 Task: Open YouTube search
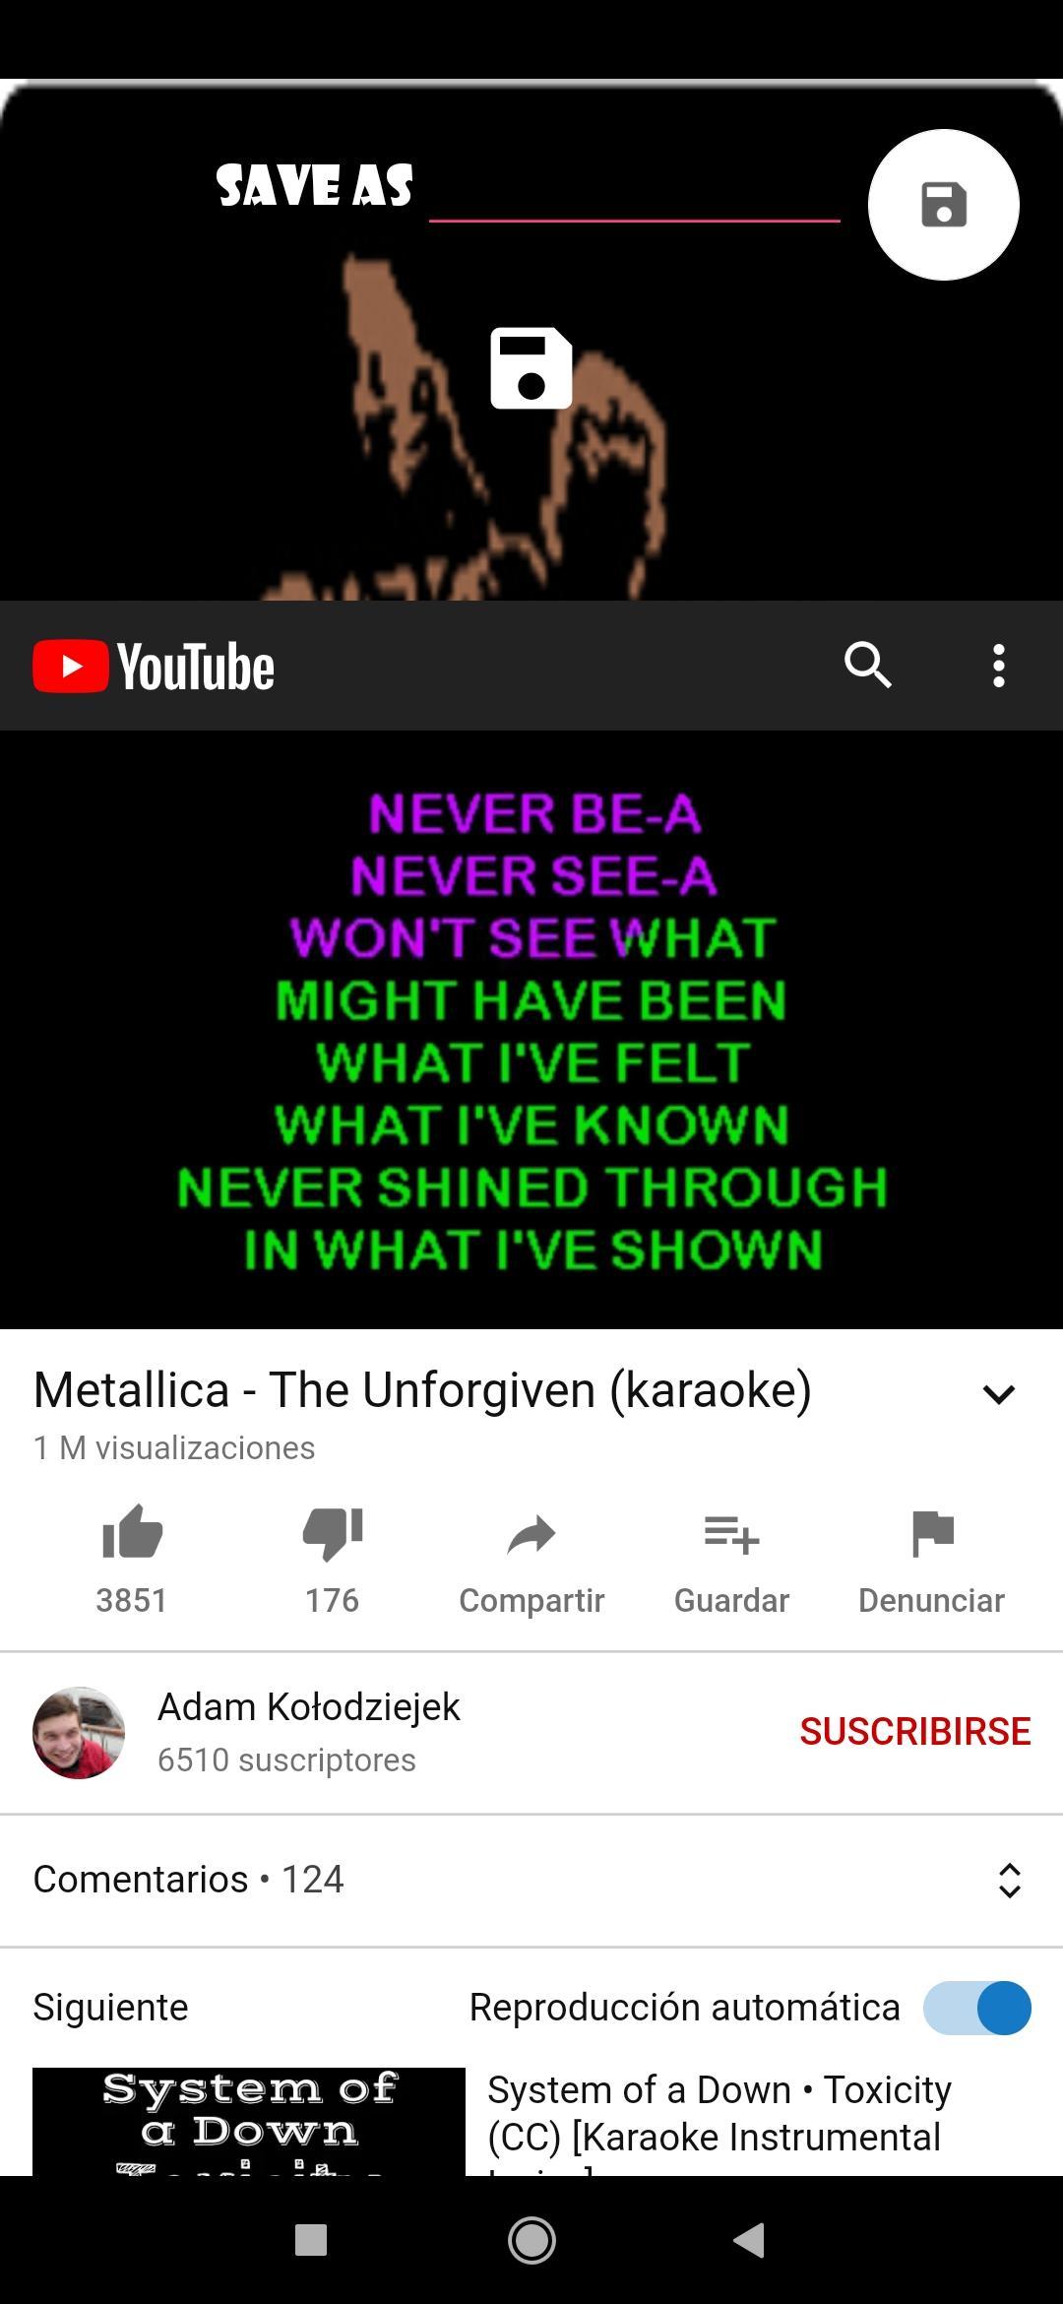(x=867, y=666)
